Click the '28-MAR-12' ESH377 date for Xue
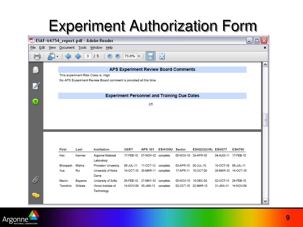Image resolution: width=303 pixels, height=227 pixels. click(x=222, y=171)
